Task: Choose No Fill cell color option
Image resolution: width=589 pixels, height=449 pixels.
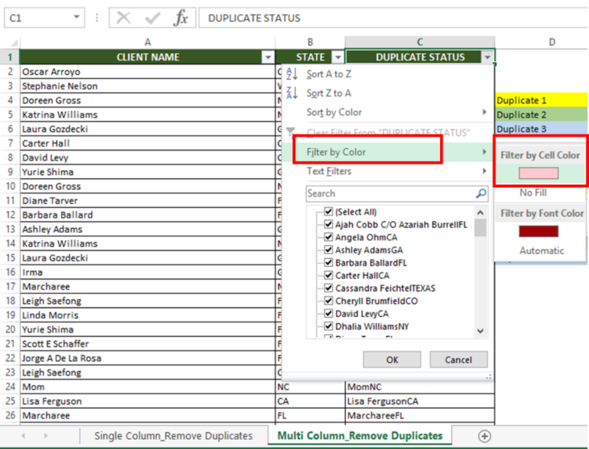Action: tap(533, 193)
